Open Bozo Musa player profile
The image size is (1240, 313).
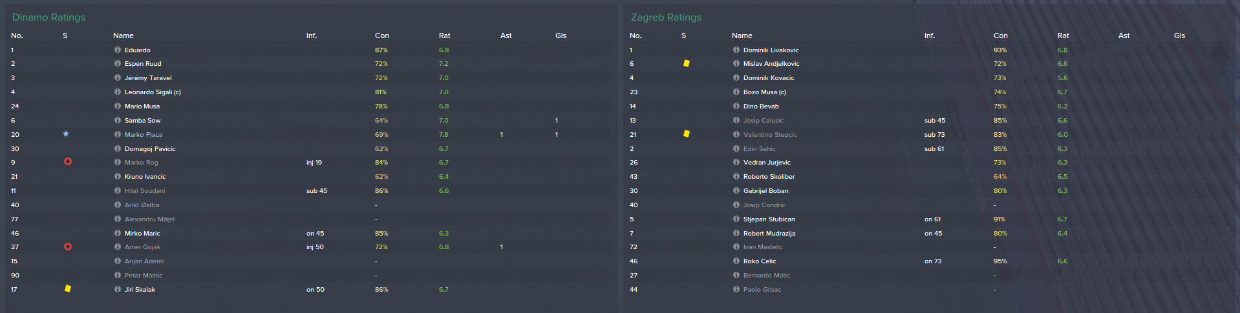click(764, 92)
